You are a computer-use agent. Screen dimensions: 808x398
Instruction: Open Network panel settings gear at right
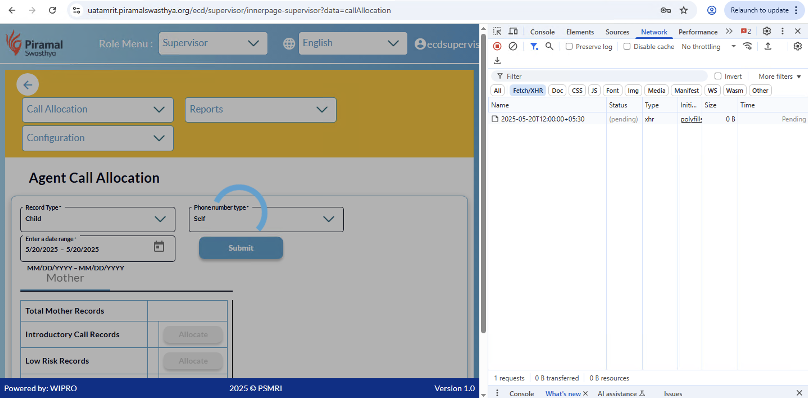[x=797, y=46]
